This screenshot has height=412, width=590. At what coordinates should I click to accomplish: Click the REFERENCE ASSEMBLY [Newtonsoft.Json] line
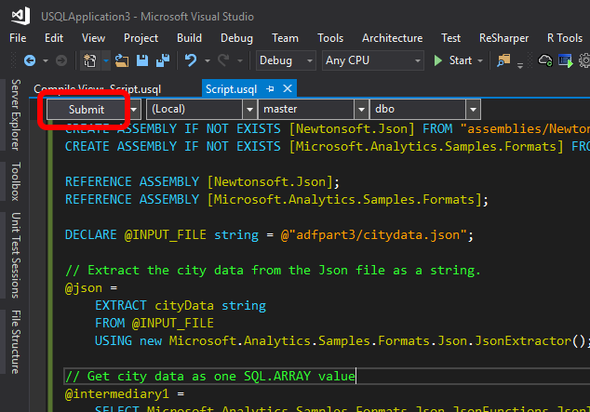click(x=202, y=182)
